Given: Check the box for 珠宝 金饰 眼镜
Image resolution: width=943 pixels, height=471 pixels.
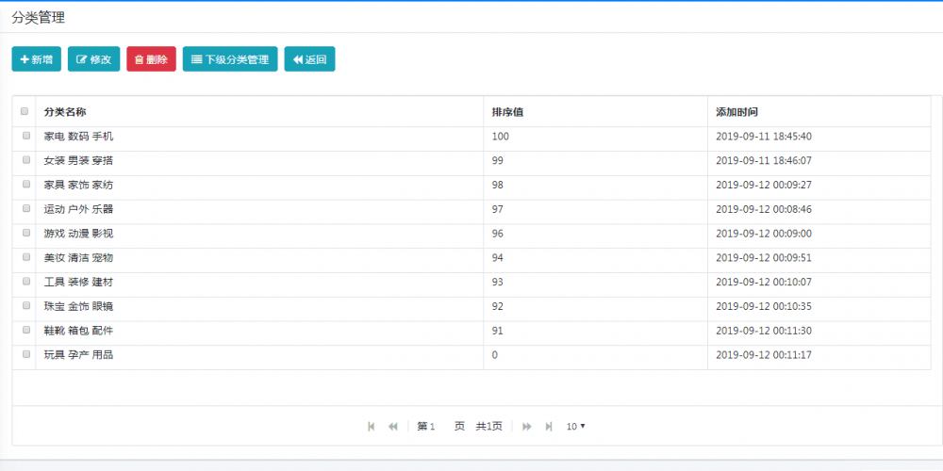Looking at the screenshot, I should 26,306.
